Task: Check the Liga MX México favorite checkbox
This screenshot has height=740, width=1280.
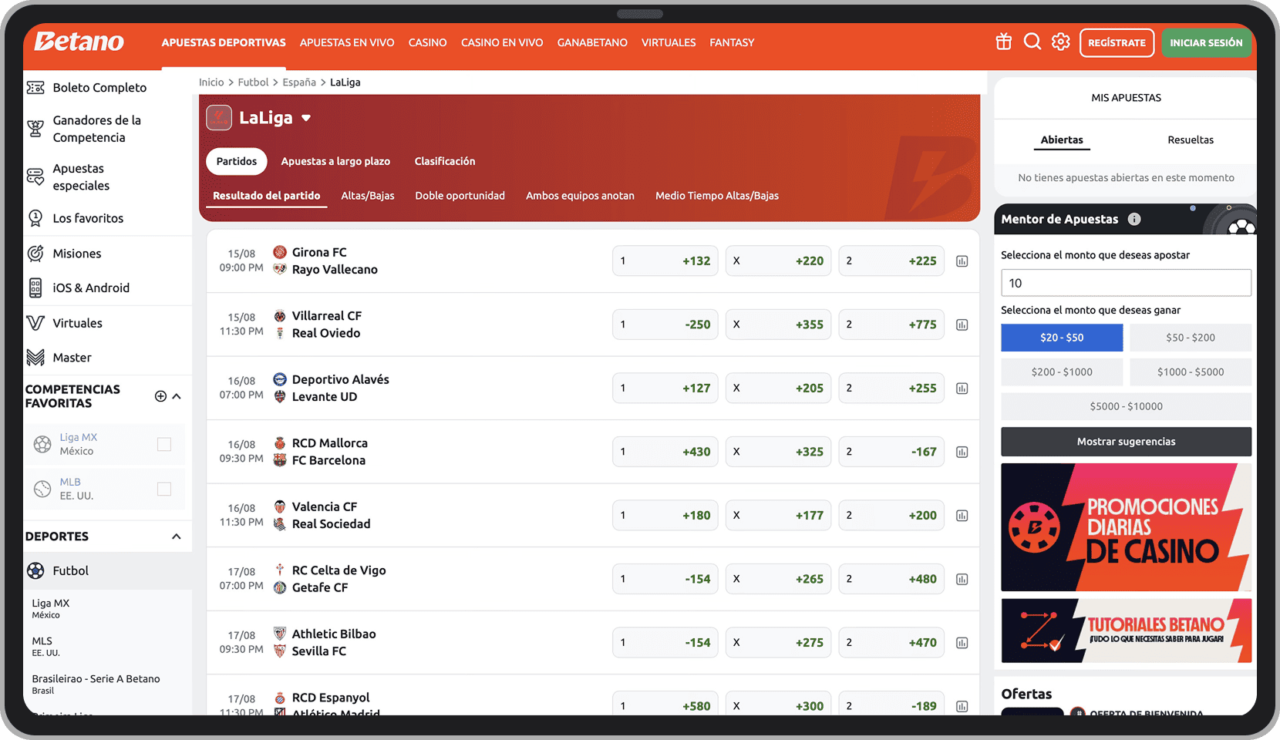Action: click(x=164, y=444)
